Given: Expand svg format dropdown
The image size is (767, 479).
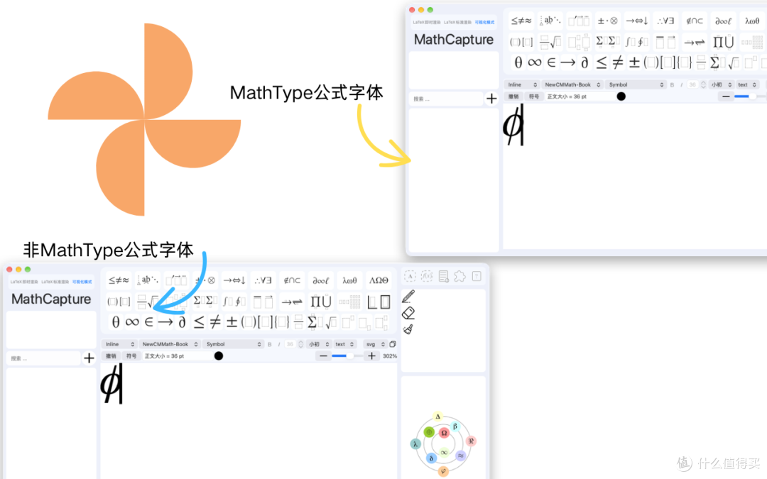Looking at the screenshot, I should tap(375, 344).
